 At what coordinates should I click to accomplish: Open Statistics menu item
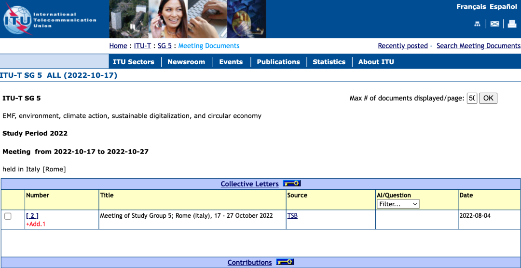(x=329, y=62)
